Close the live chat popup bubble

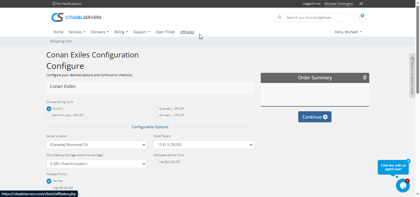click(408, 161)
